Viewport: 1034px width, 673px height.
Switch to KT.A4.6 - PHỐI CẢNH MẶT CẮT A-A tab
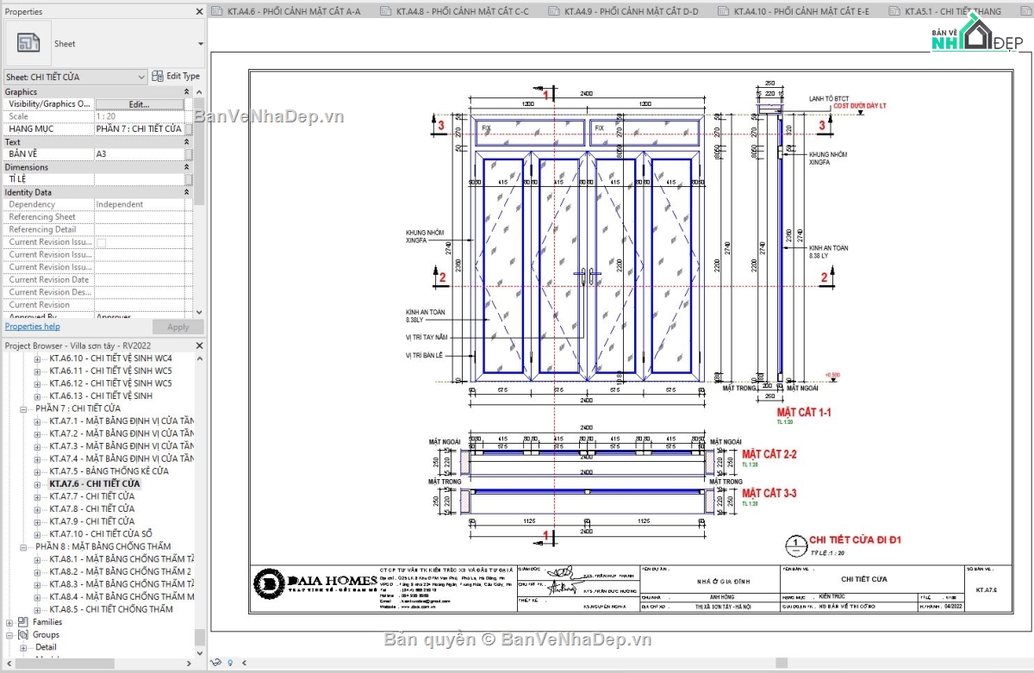click(x=288, y=11)
